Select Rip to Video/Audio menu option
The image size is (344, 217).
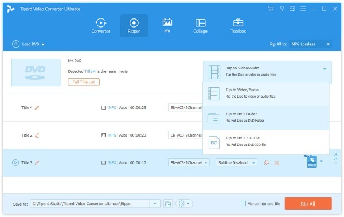266,94
